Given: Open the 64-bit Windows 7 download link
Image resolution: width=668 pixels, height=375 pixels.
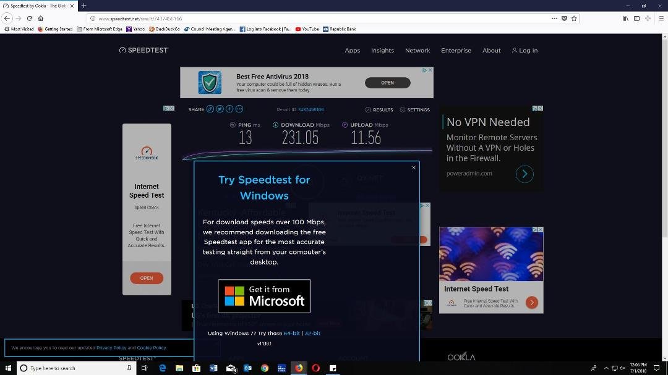Looking at the screenshot, I should (292, 333).
